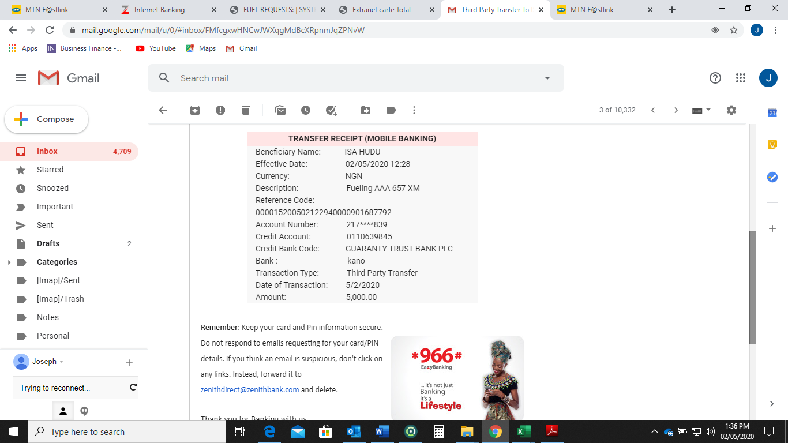View the newer email arrow
This screenshot has width=788, height=443.
(x=653, y=110)
